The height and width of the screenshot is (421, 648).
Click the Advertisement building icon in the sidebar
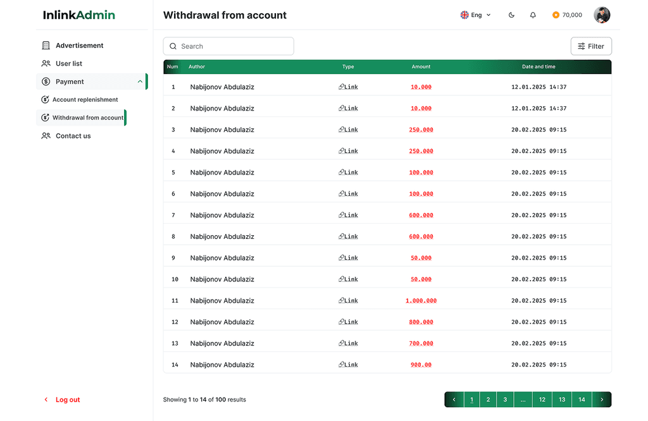click(x=46, y=46)
